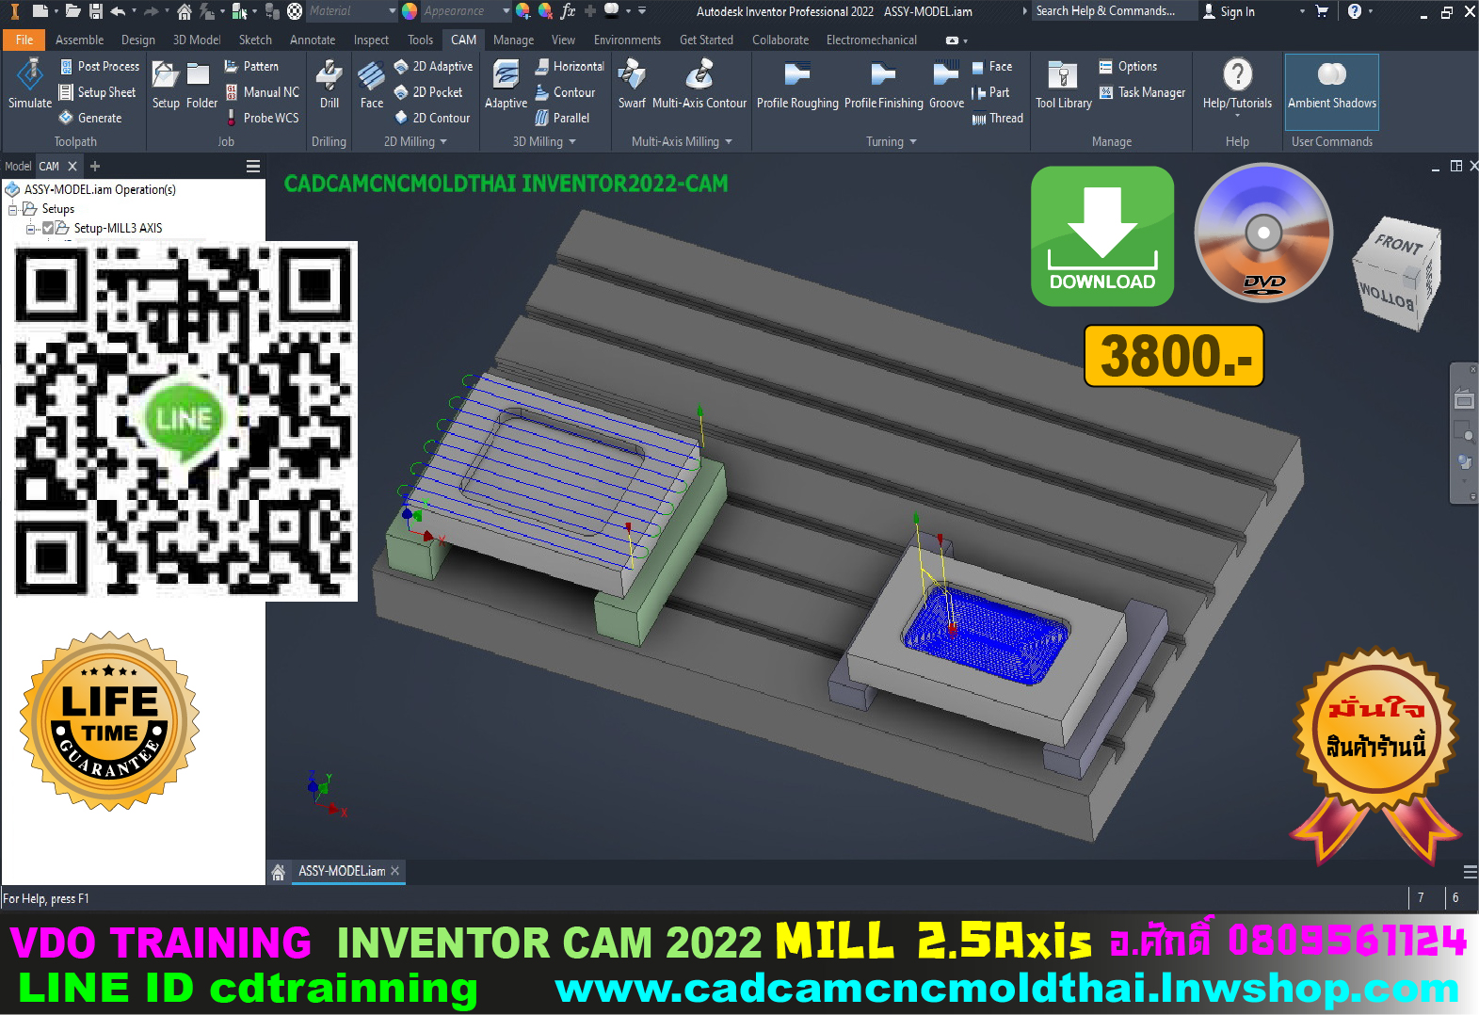
Task: Launch the Simulate toolpath tool
Action: (x=29, y=84)
